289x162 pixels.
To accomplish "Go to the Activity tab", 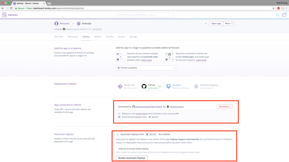I will click(x=110, y=37).
